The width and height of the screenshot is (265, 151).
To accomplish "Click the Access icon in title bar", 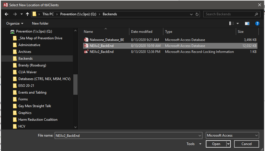I will 6,5.
